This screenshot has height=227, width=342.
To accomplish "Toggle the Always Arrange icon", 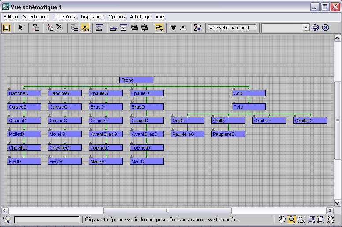I will pos(99,28).
